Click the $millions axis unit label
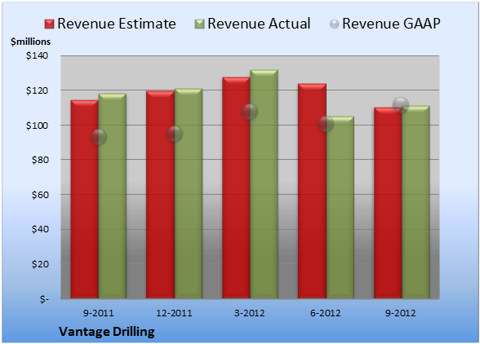Screen dimensions: 480x344 [x=30, y=42]
